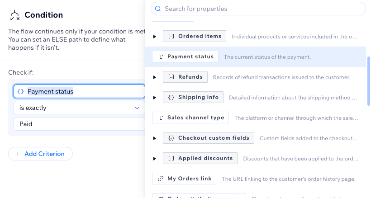Click 'Records of refund transactions' description text
Image resolution: width=371 pixels, height=198 pixels.
(x=281, y=77)
